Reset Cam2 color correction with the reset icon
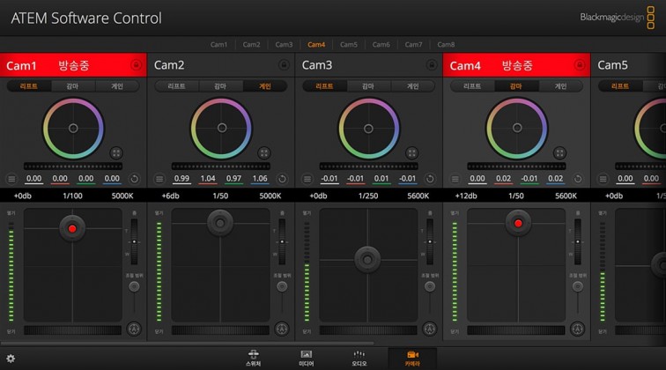 click(x=282, y=179)
